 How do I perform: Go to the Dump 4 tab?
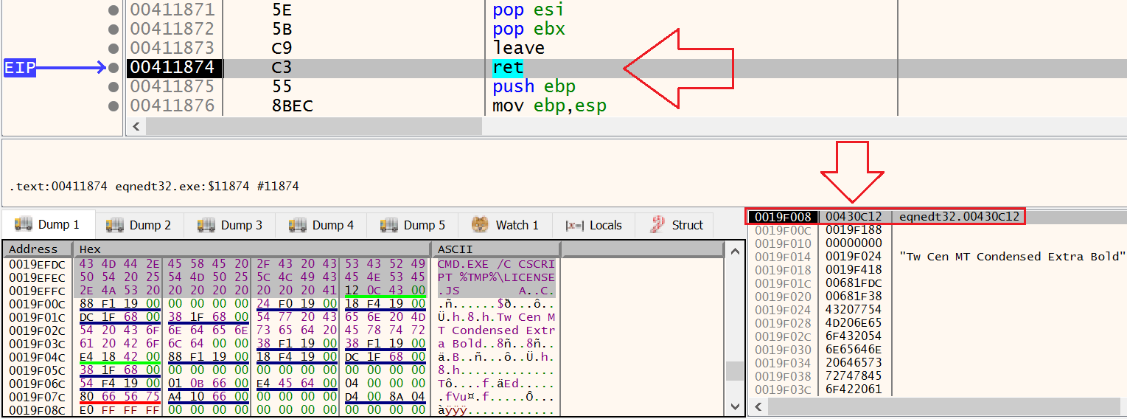(x=321, y=225)
